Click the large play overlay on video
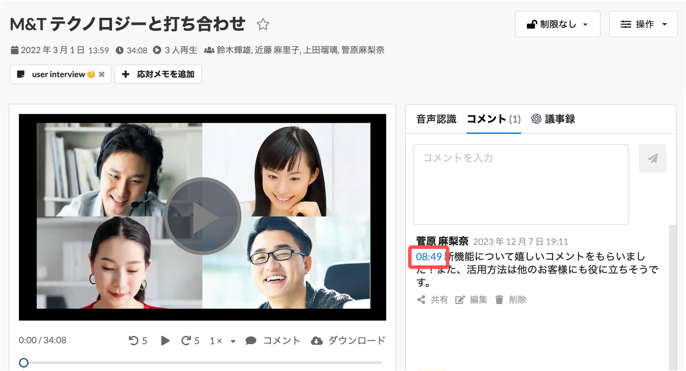The width and height of the screenshot is (686, 371). (203, 216)
